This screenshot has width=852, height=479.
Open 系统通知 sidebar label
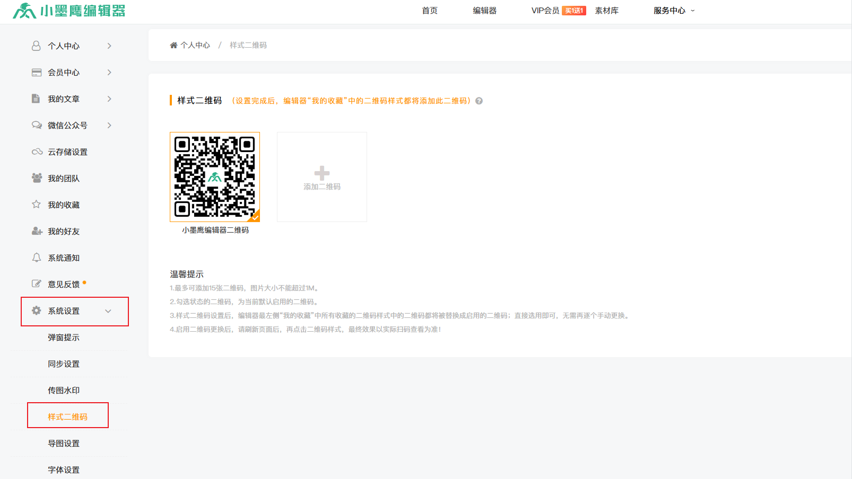coord(64,258)
